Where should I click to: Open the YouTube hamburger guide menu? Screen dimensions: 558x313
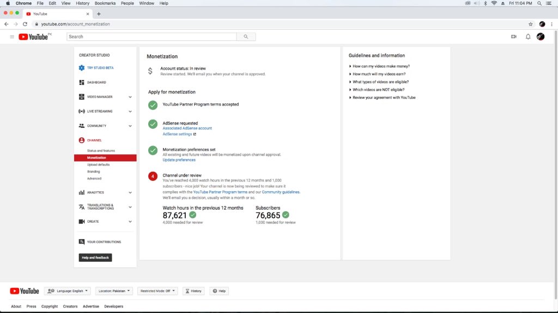[12, 36]
